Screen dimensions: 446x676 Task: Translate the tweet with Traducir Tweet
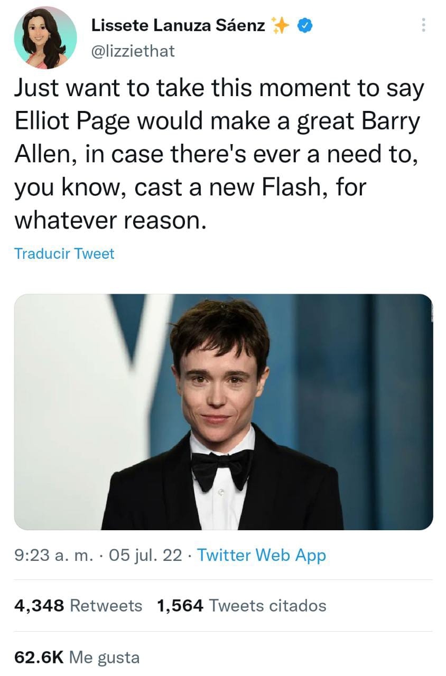(63, 253)
